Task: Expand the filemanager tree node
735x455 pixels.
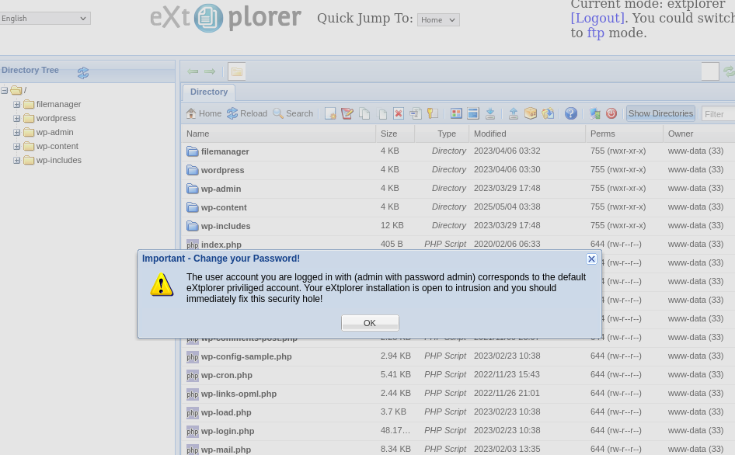Action: pyautogui.click(x=17, y=105)
